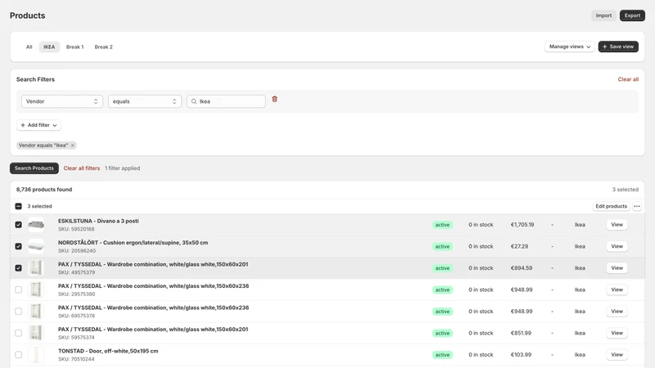Open ESKILSTUNA sofa product thumbnail
The width and height of the screenshot is (655, 368).
click(x=36, y=224)
